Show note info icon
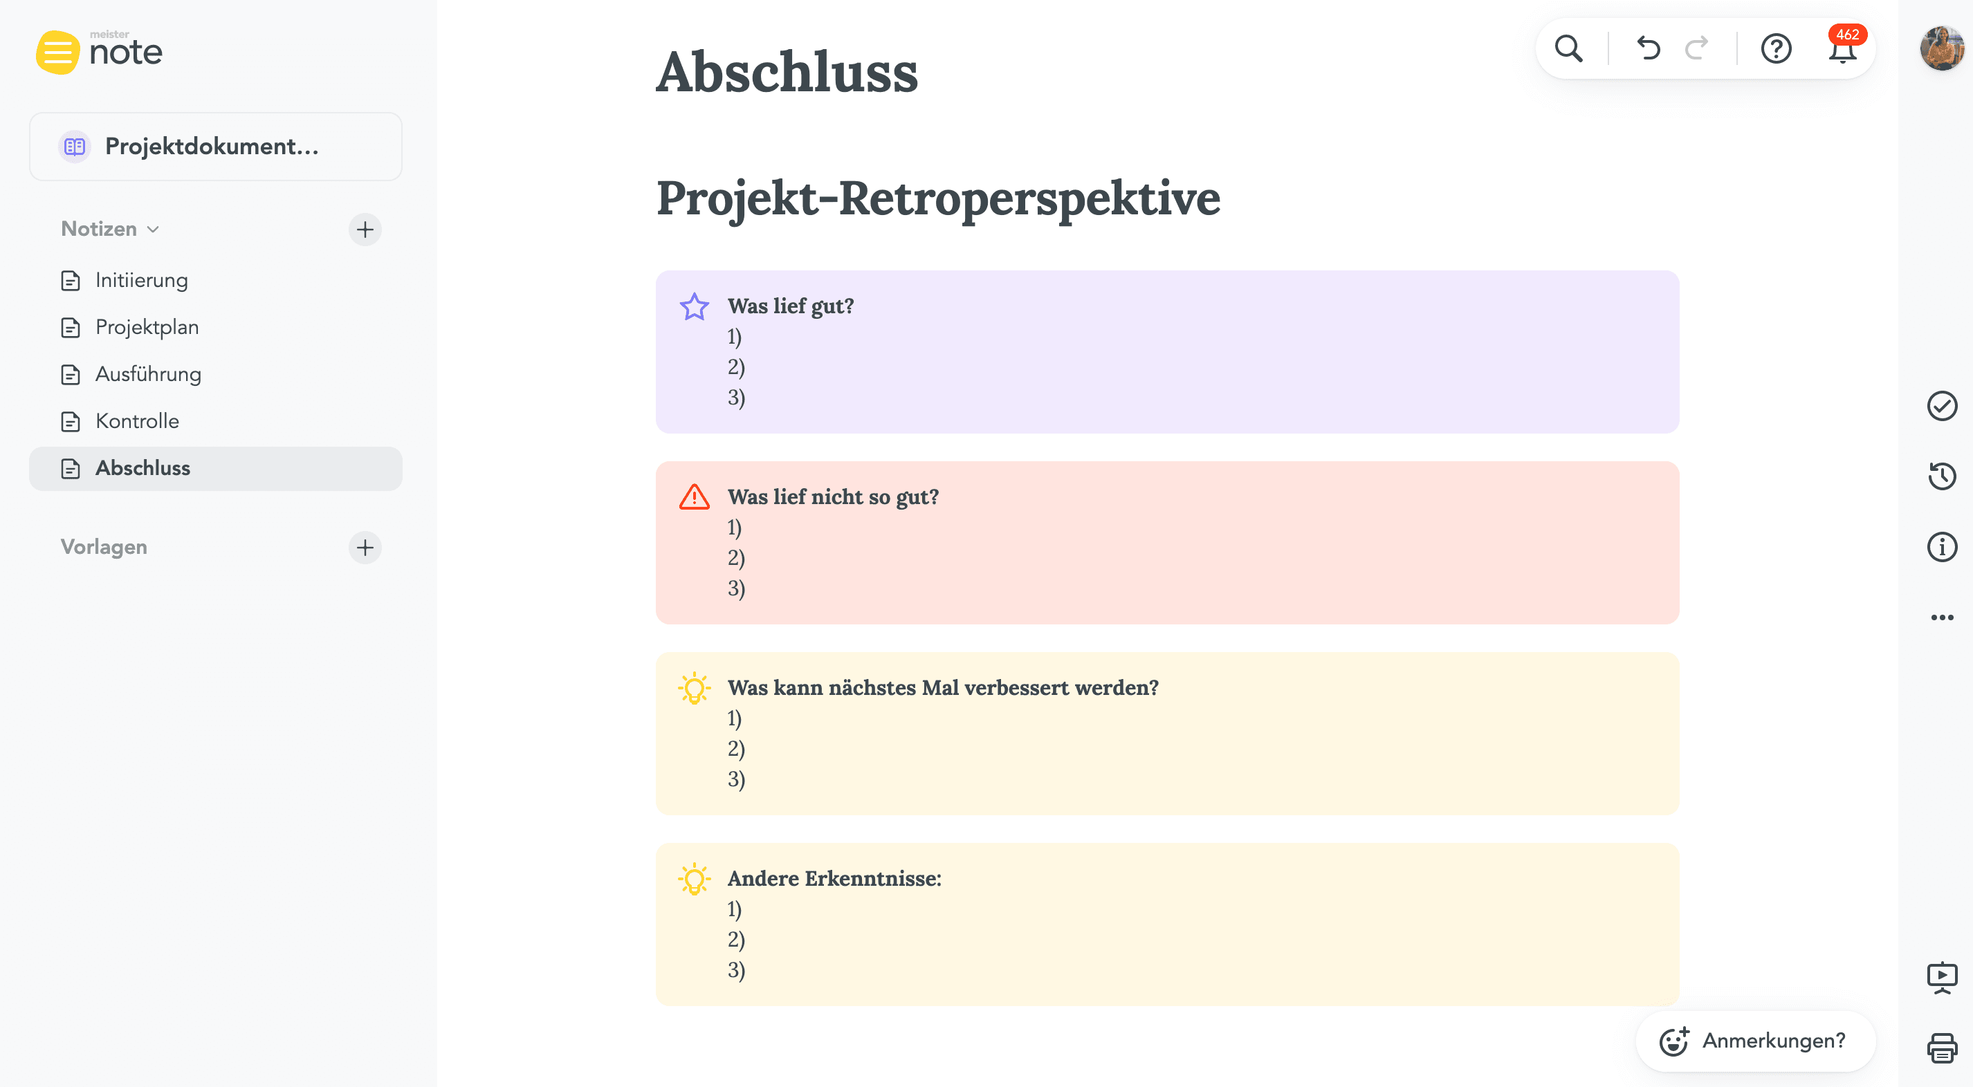Image resolution: width=1973 pixels, height=1087 pixels. click(1942, 546)
